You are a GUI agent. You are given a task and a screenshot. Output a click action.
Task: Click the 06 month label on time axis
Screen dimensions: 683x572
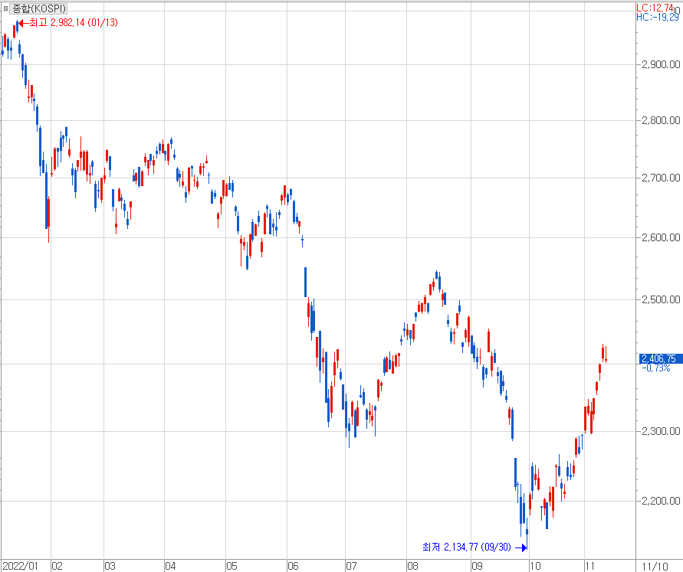tap(292, 566)
